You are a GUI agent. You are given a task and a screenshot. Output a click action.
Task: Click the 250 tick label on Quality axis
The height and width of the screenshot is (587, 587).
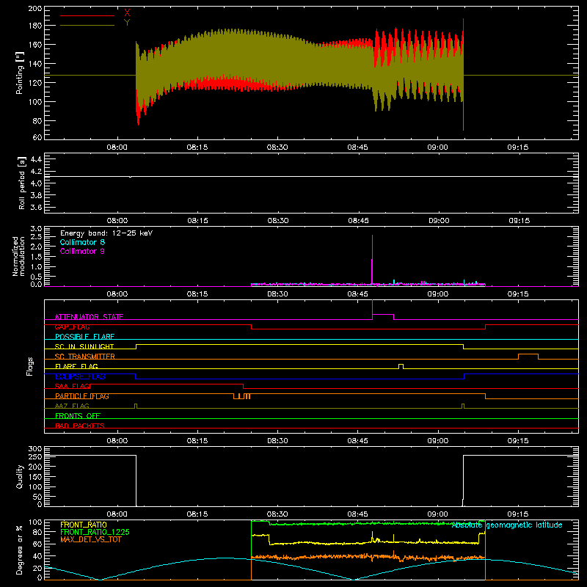tap(34, 456)
